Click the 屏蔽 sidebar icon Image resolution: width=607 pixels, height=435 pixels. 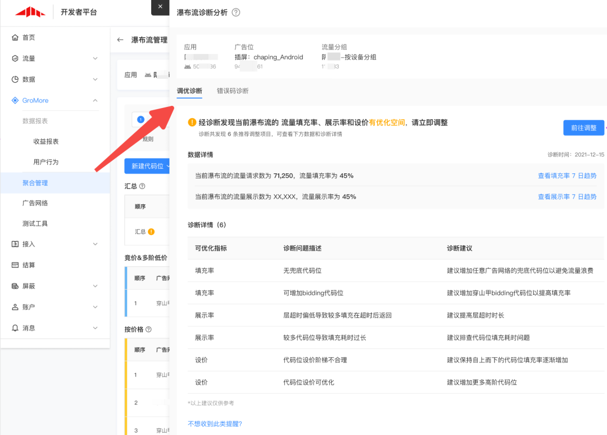(x=15, y=286)
